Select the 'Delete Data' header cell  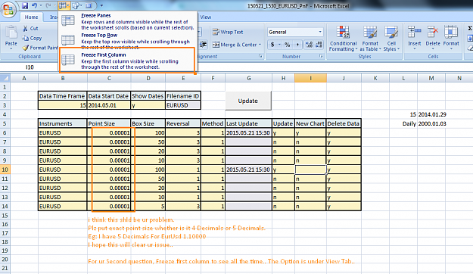(344, 123)
